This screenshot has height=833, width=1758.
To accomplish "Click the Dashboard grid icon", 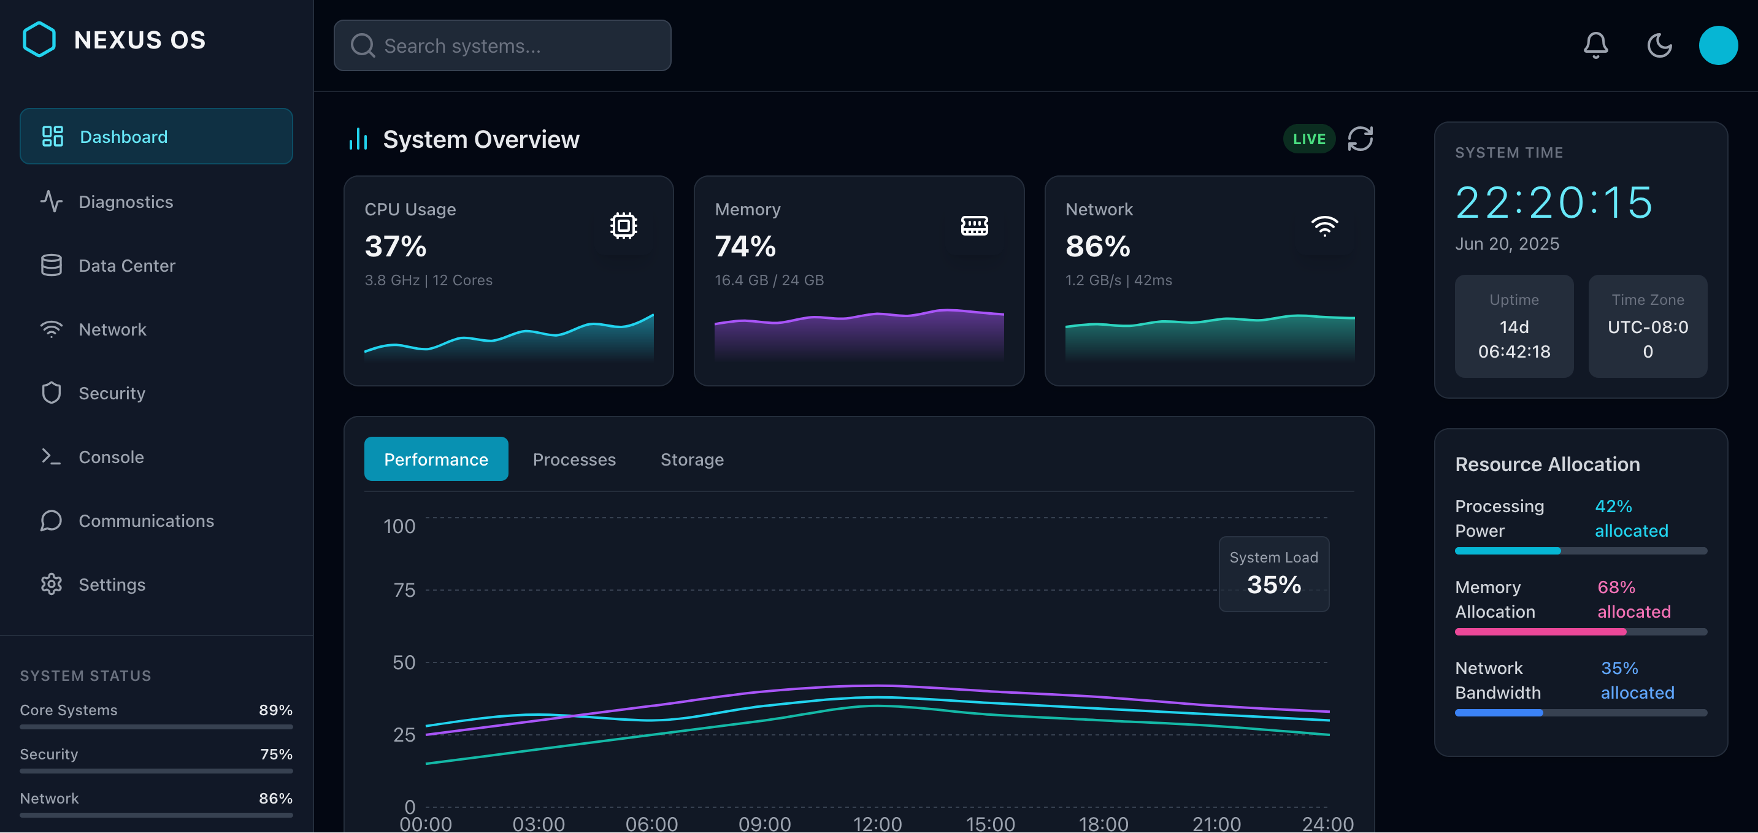I will point(53,136).
